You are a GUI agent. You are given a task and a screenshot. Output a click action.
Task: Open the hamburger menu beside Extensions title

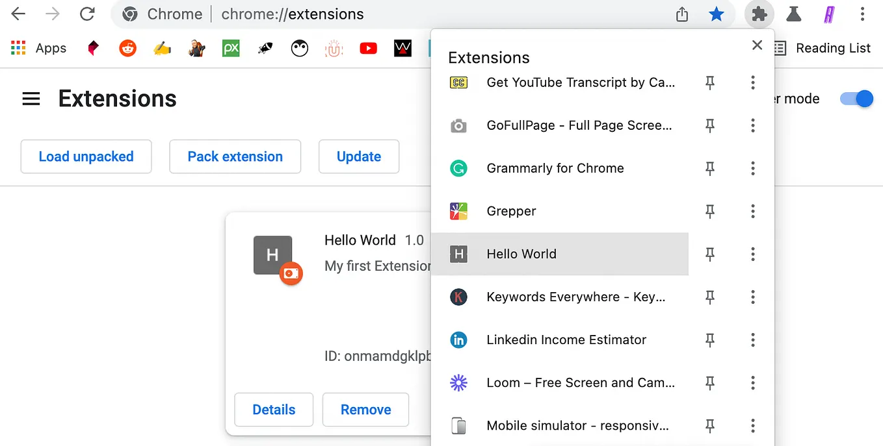[x=31, y=99]
